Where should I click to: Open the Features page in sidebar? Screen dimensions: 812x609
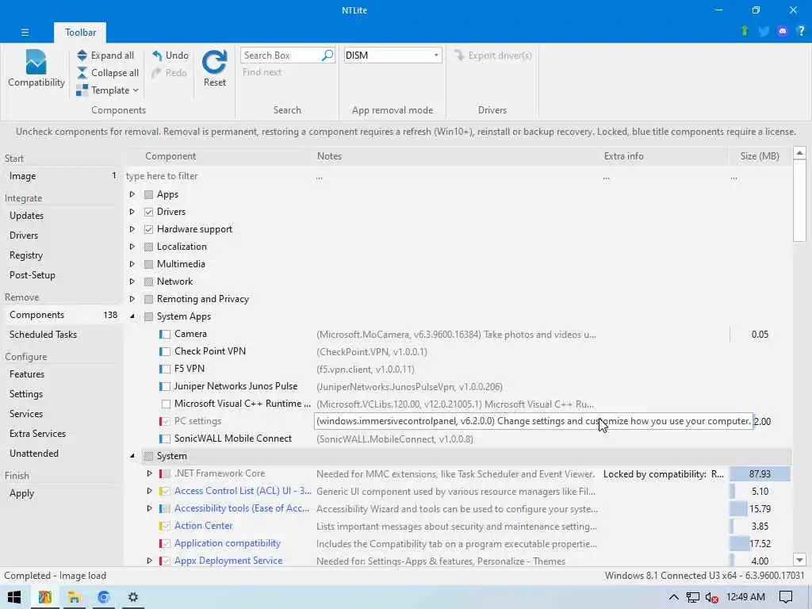click(27, 374)
